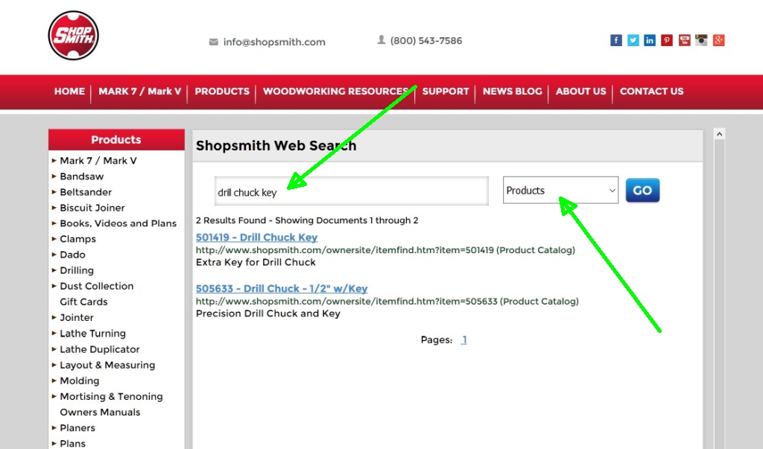Click the 505633 product catalog URL text

click(387, 301)
